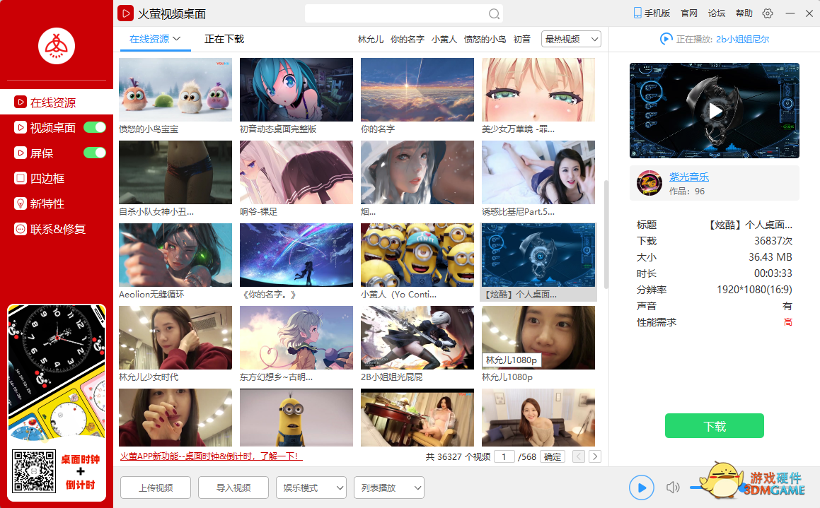Toggle the 屏保 switch

[95, 153]
